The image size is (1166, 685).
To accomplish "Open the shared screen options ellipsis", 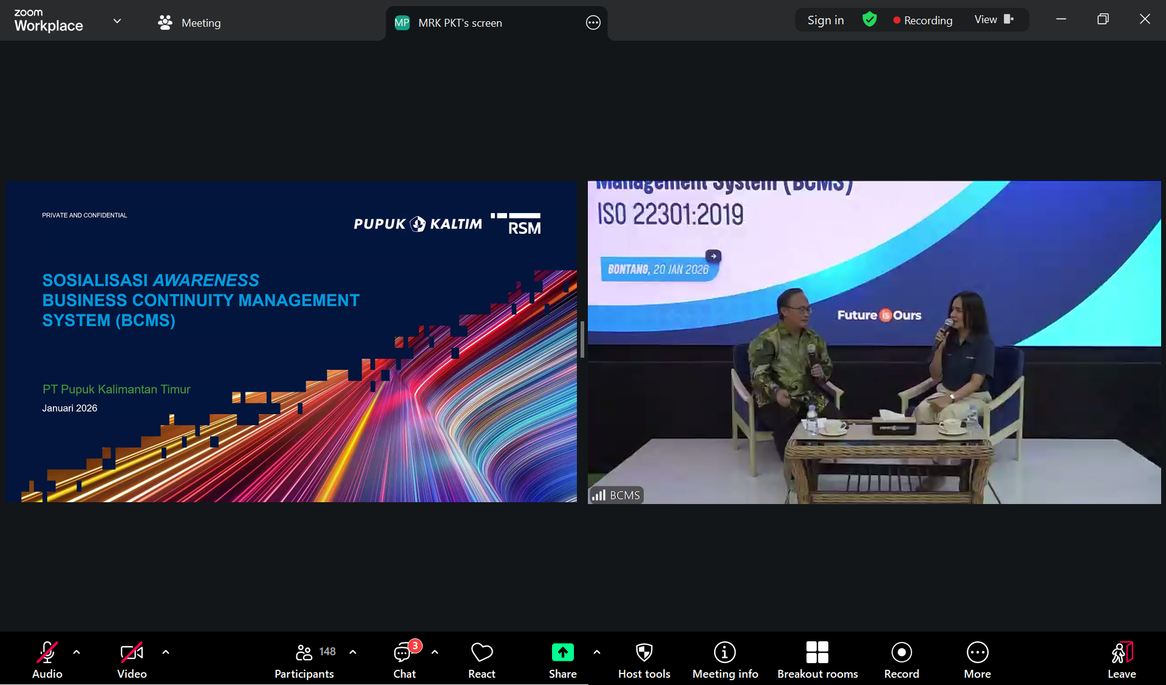I will (x=593, y=23).
